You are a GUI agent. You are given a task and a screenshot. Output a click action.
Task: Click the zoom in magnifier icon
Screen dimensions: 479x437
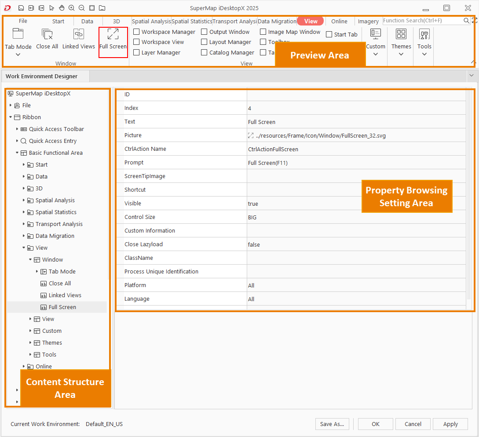[x=72, y=8]
